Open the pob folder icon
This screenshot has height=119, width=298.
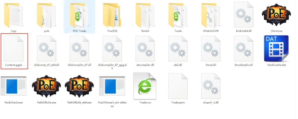click(x=46, y=15)
